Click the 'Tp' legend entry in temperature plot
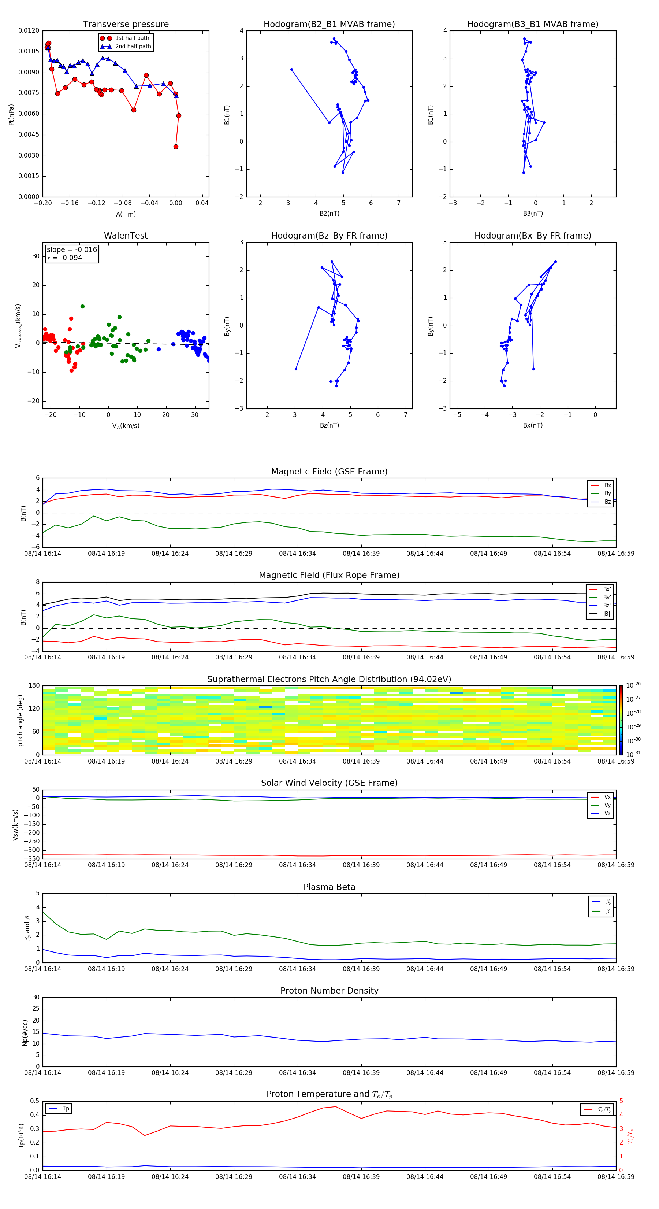659x1209 pixels. click(59, 1109)
